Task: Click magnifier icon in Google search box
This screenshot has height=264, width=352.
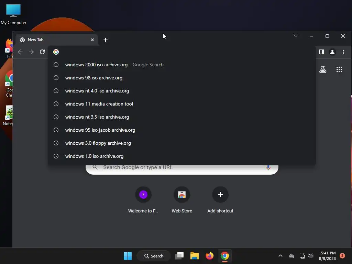Action: click(95, 167)
